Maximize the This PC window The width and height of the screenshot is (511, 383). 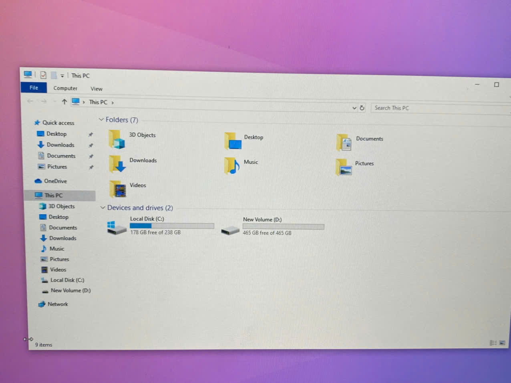click(x=497, y=85)
